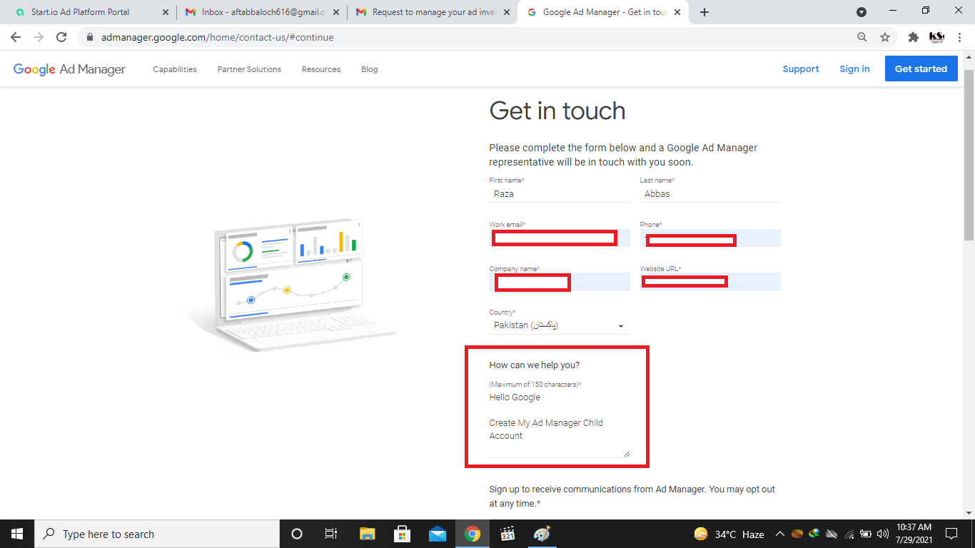
Task: Click into the Phone field
Action: coord(710,238)
